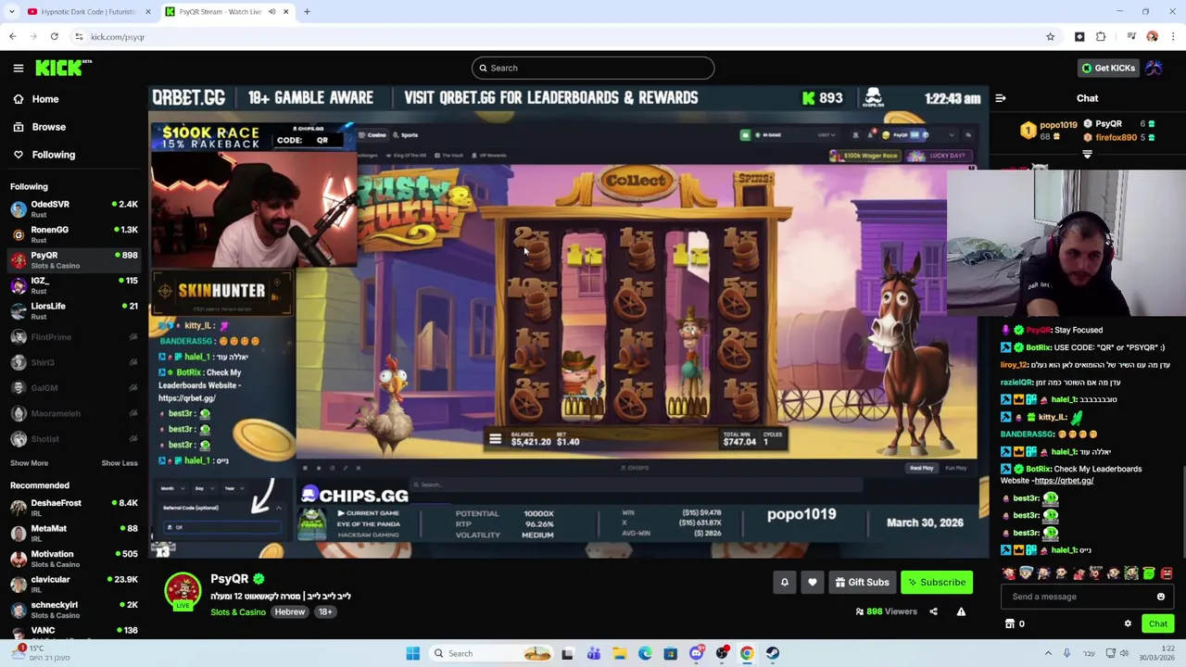Collapse the chat panel arrow icon
This screenshot has height=667, width=1186.
[x=1001, y=98]
